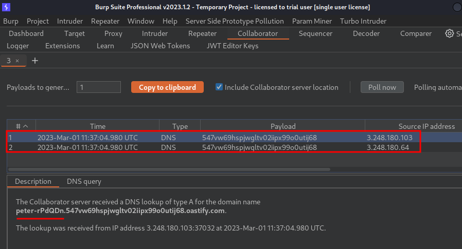Viewport: 462px width, 249px height.
Task: Sort interactions by Payload column header
Action: [x=283, y=126]
